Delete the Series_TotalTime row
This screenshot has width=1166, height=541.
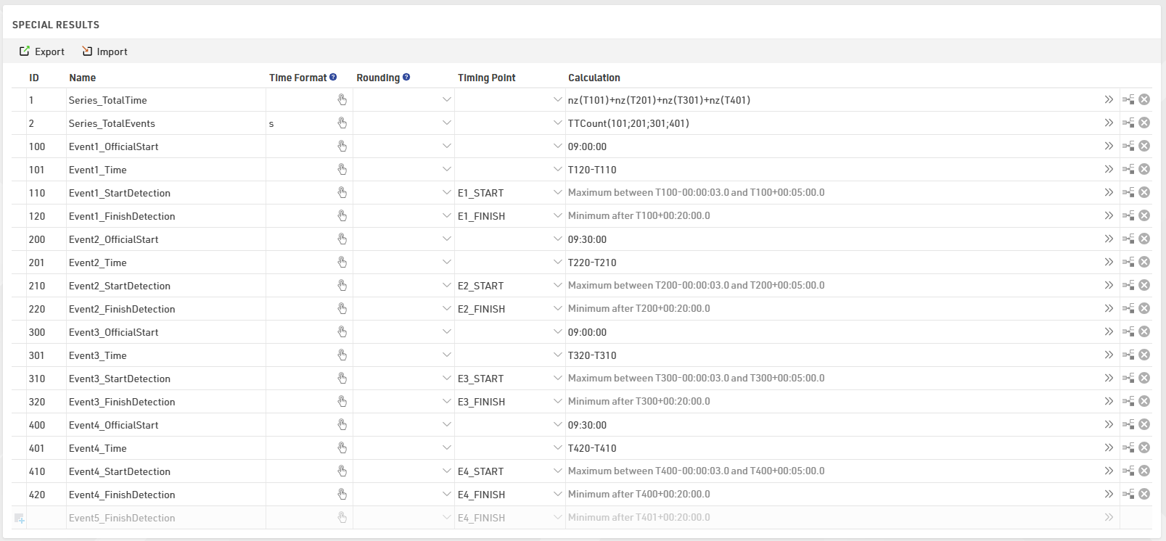[1144, 100]
